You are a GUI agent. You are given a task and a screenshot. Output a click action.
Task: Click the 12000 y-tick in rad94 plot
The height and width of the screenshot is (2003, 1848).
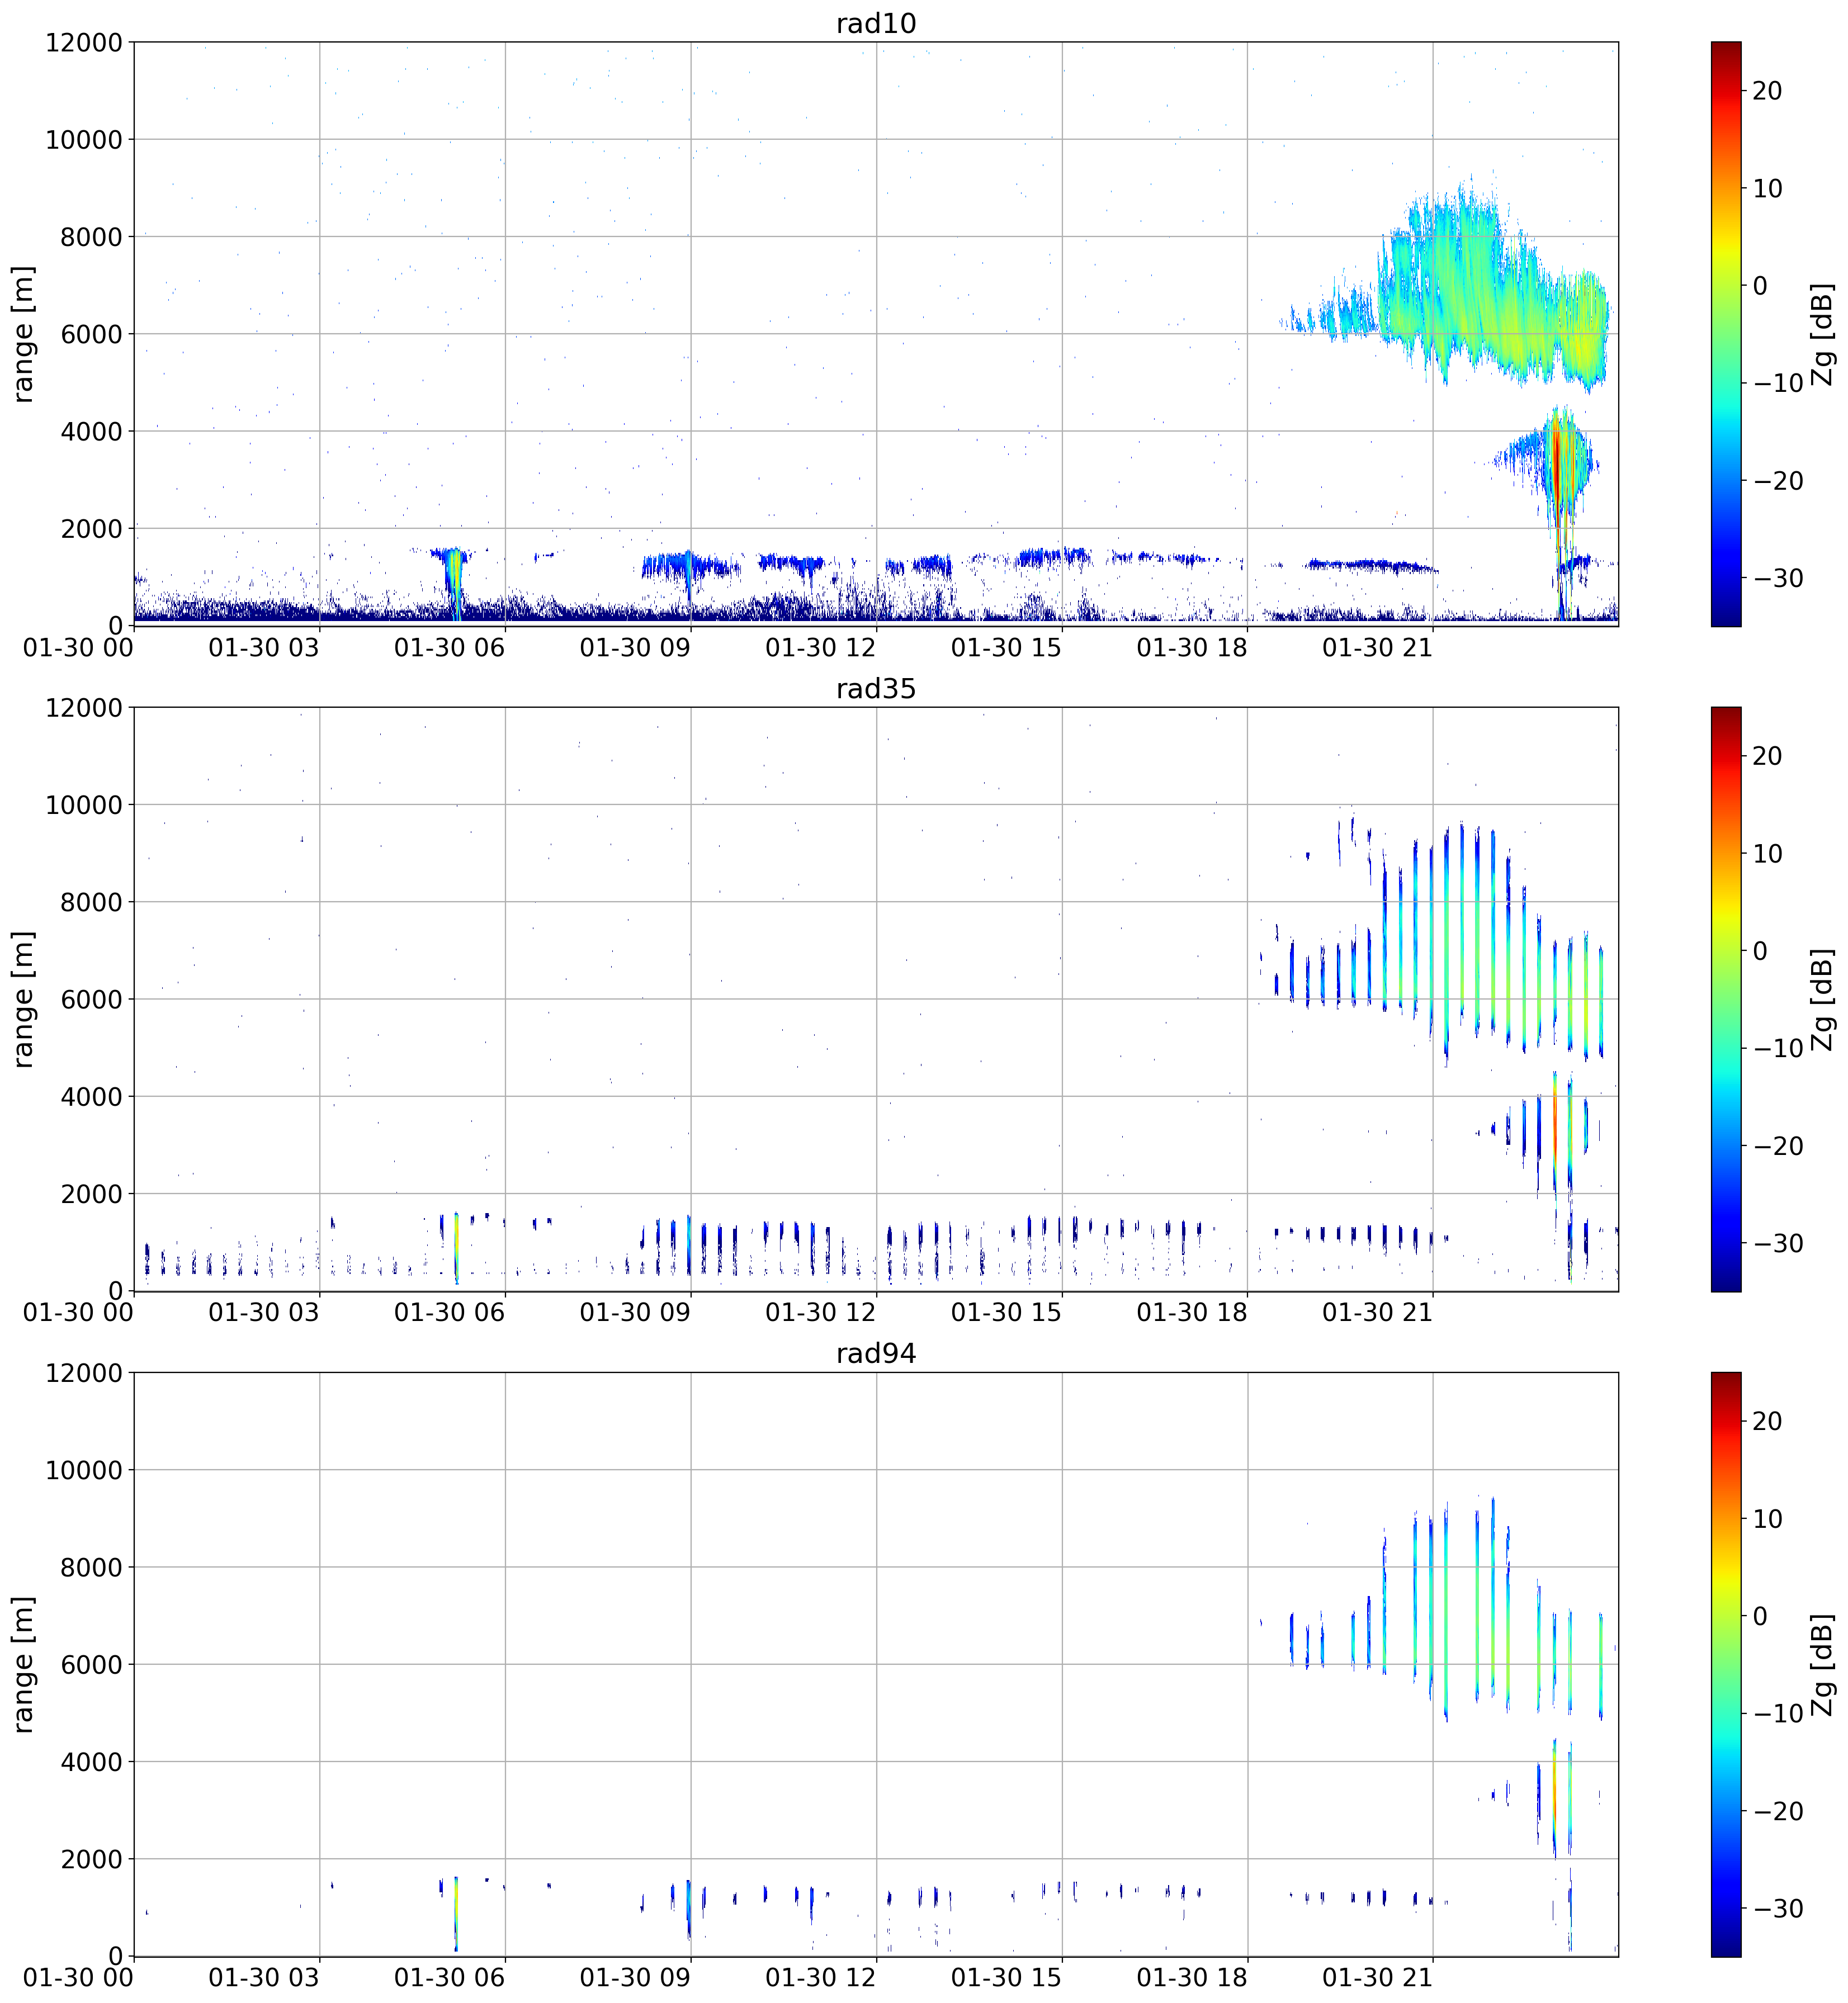(83, 1373)
